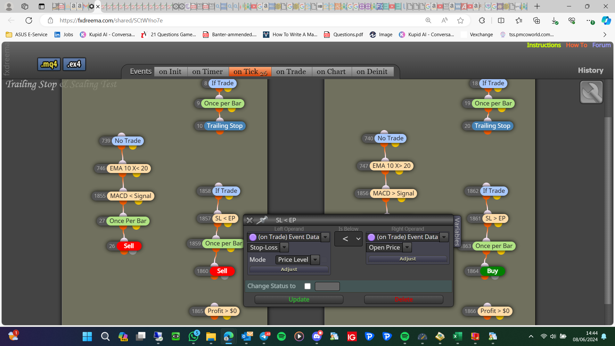The width and height of the screenshot is (615, 346).
Task: Download the .mq4 source file
Action: tap(49, 64)
